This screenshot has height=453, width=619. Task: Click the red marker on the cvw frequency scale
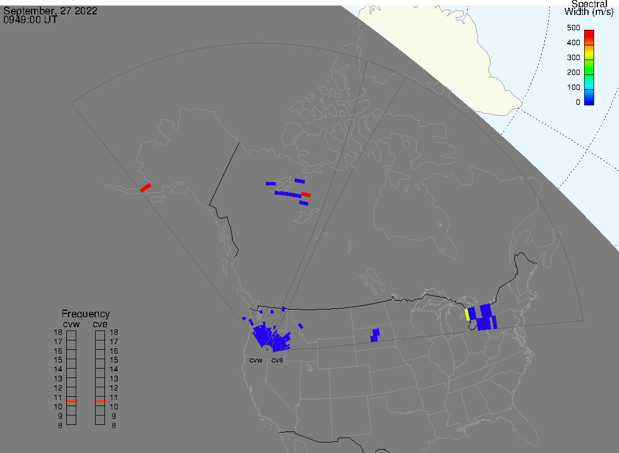pyautogui.click(x=71, y=401)
